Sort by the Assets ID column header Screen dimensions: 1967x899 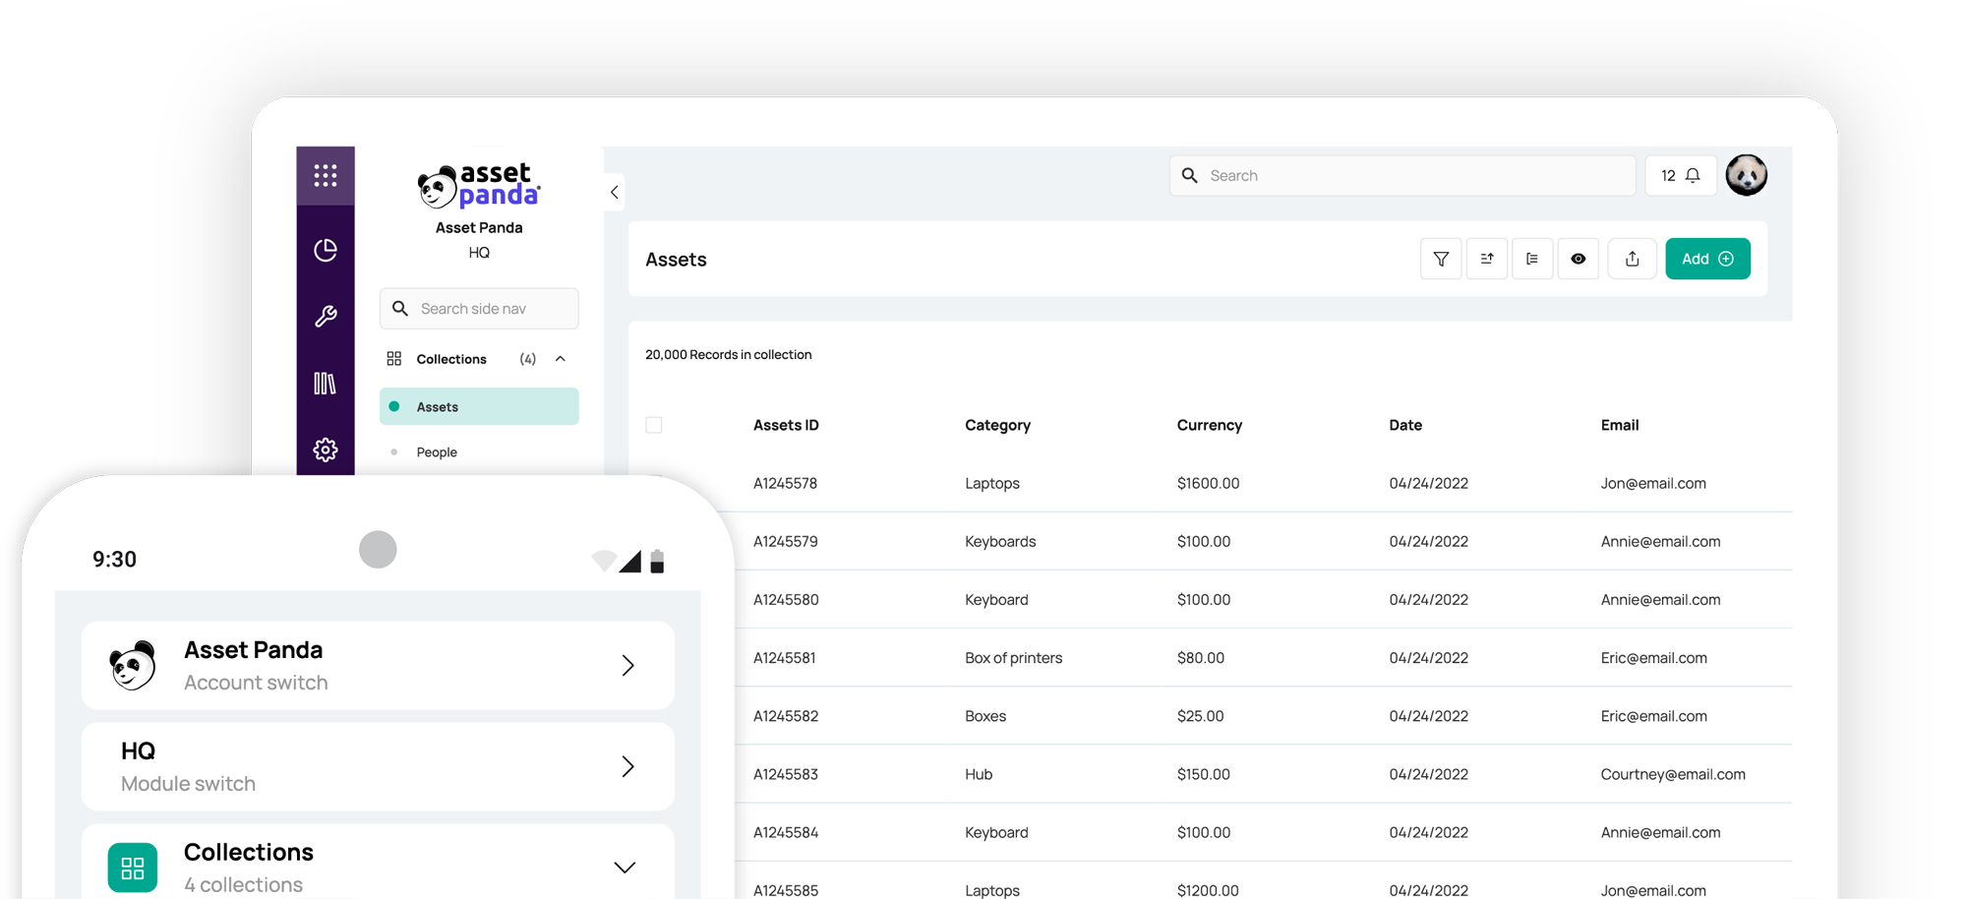pos(786,425)
